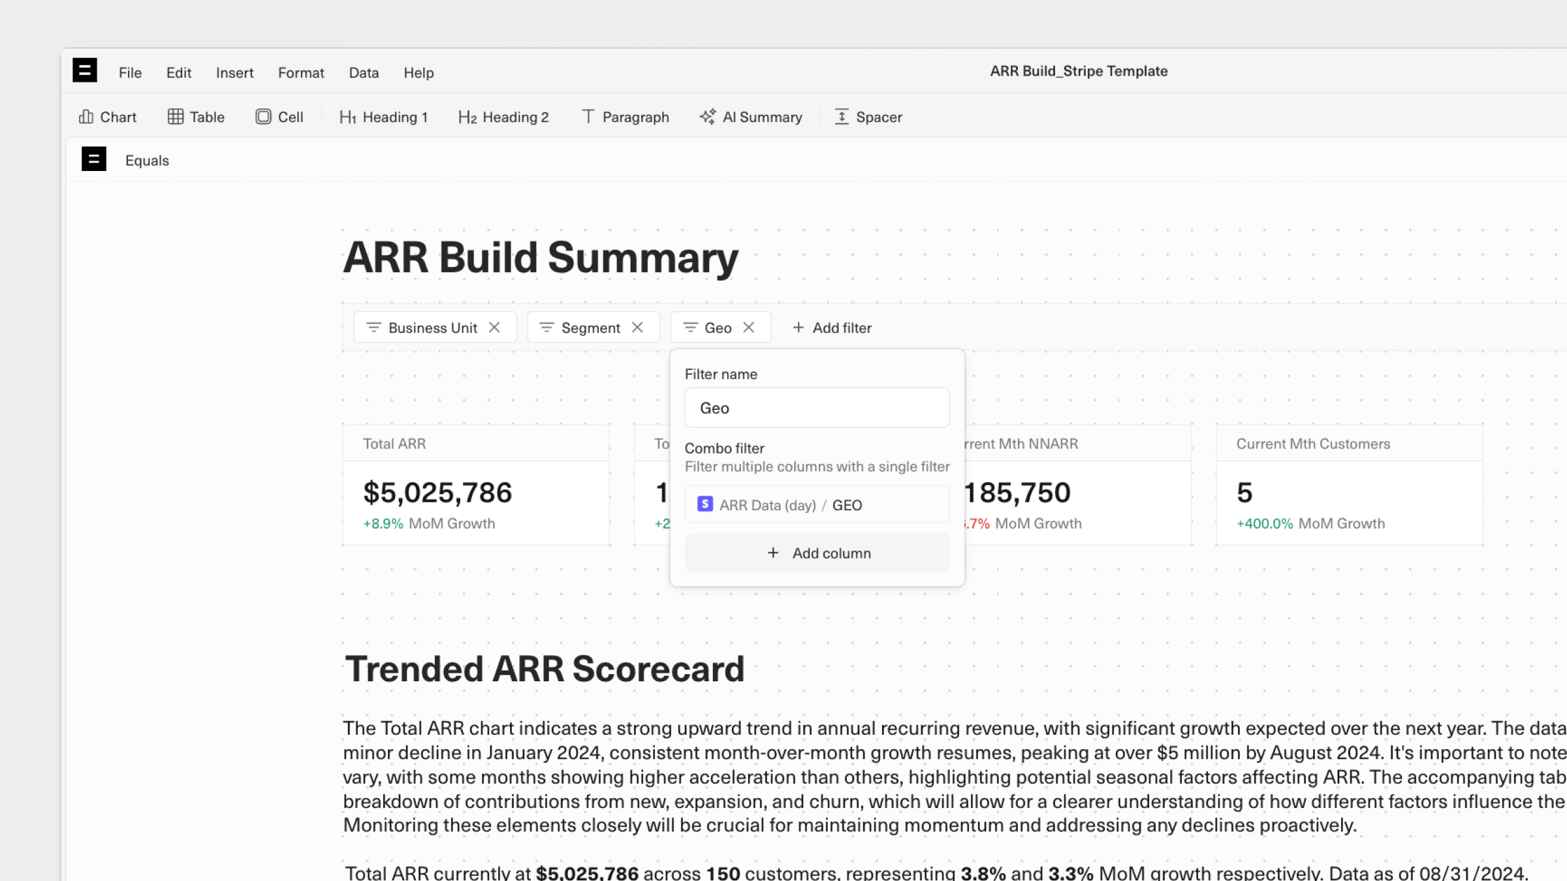
Task: Insert a Table element
Action: [x=196, y=117]
